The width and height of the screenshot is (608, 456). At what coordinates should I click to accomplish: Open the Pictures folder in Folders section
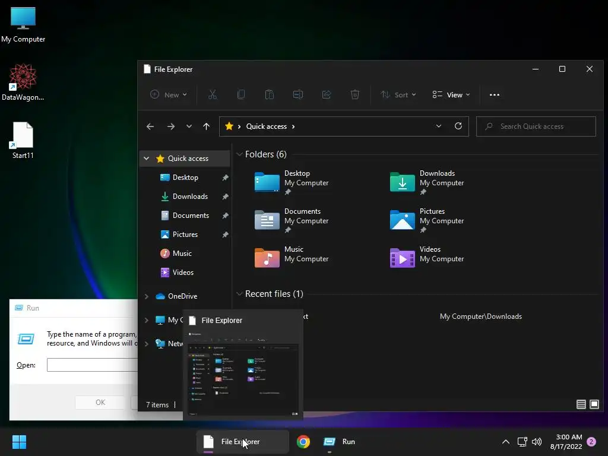[427, 220]
